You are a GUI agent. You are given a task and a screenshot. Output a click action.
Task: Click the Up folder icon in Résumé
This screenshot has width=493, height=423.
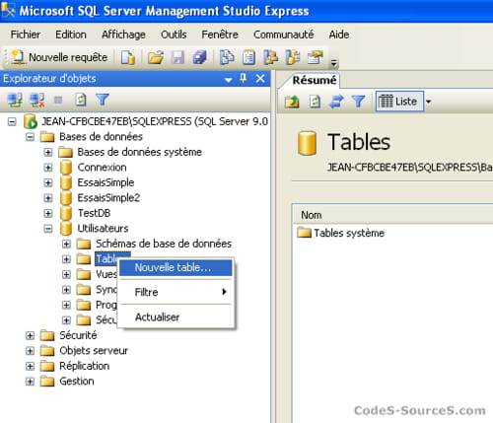pos(292,102)
